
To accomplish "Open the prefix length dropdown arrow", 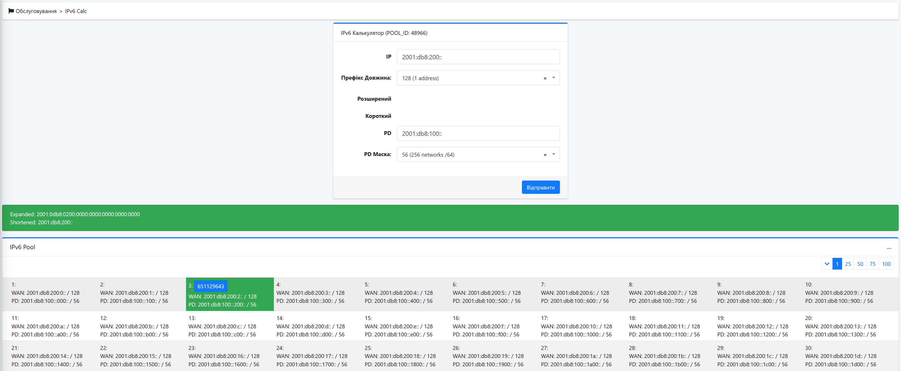I will tap(553, 78).
